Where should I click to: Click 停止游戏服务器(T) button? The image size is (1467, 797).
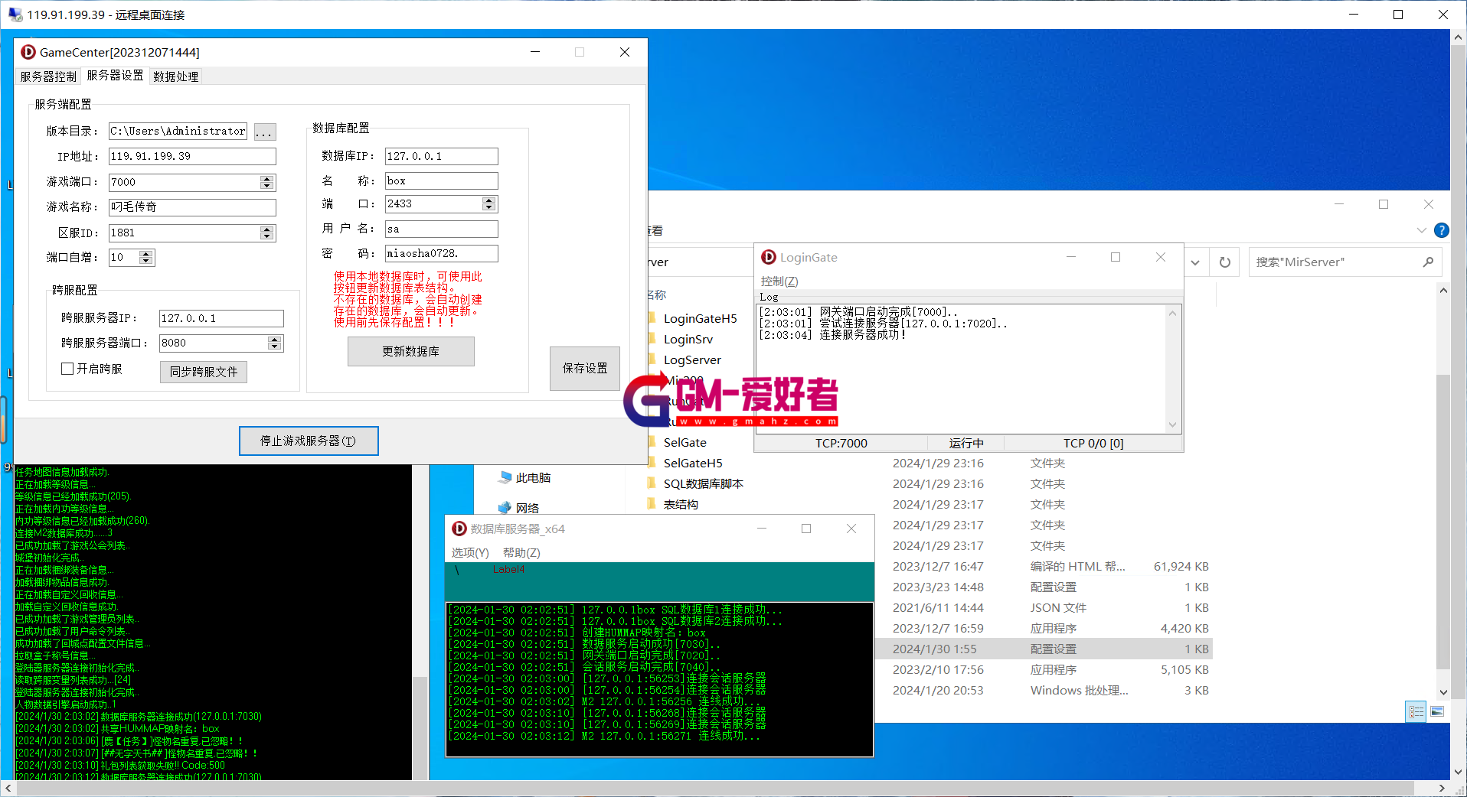[x=309, y=441]
